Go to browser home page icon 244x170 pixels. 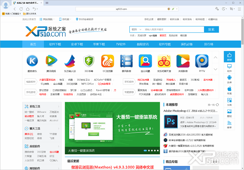(28, 9)
